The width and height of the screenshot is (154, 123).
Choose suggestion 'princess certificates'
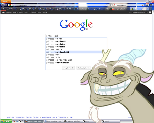coord(76,47)
